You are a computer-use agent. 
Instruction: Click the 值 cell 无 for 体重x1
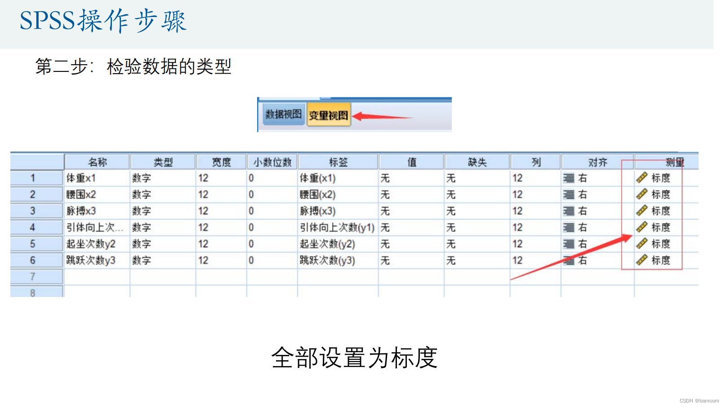411,178
